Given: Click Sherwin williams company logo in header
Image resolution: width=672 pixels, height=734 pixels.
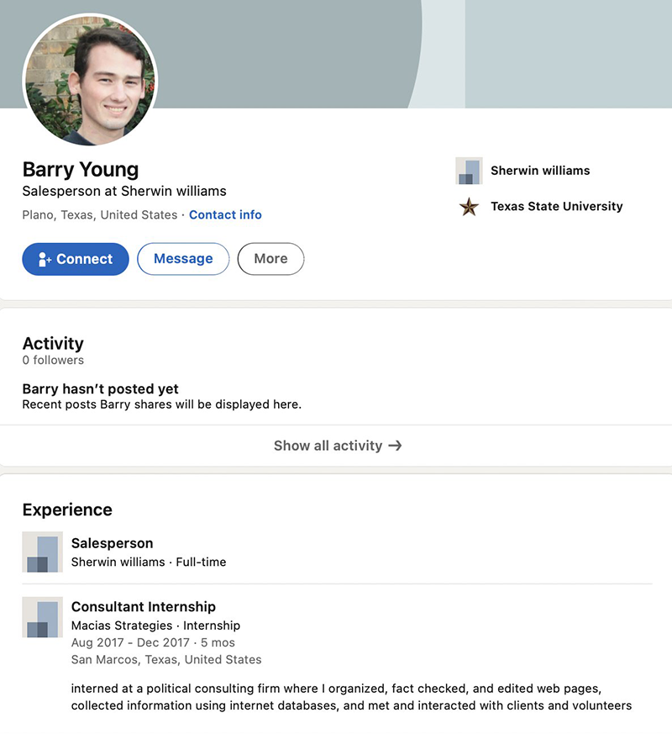Looking at the screenshot, I should pos(469,171).
